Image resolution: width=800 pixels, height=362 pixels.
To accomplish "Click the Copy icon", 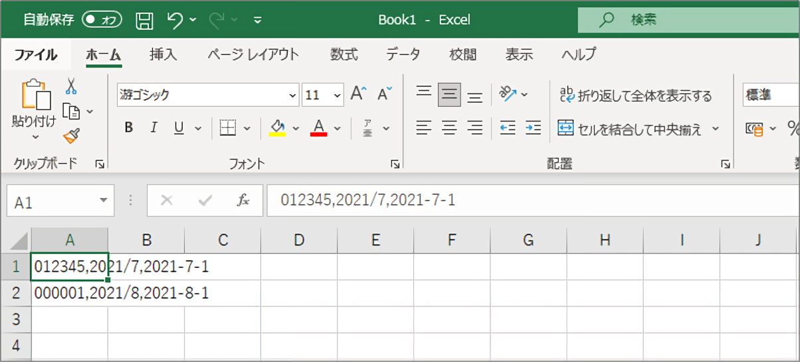I will [71, 111].
